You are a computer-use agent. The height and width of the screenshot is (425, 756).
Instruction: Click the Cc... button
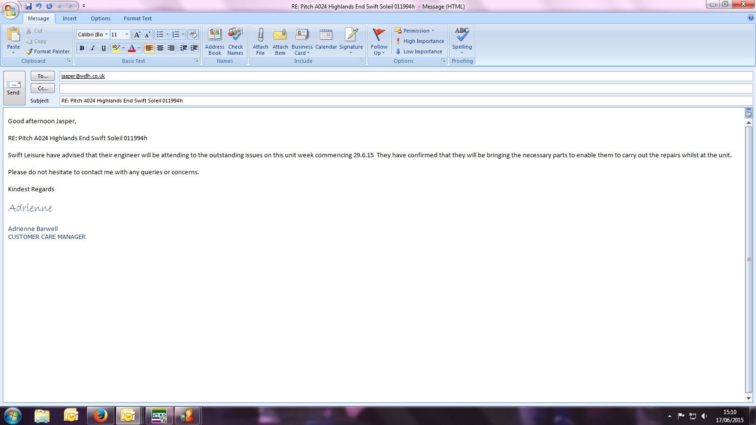pyautogui.click(x=43, y=88)
